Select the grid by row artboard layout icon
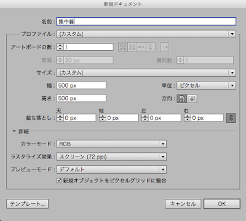This screenshot has width=246, height=221. pyautogui.click(x=123, y=47)
